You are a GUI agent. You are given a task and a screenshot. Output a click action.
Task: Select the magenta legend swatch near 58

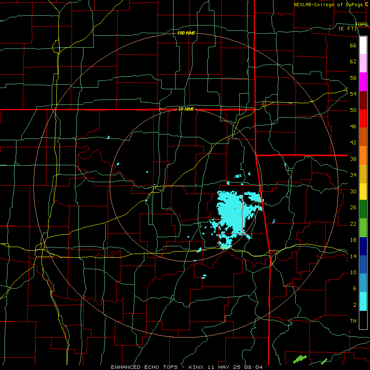click(363, 82)
